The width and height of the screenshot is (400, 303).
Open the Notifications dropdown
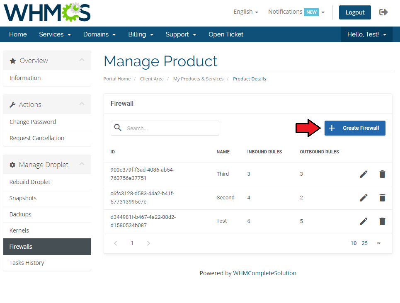(x=296, y=12)
